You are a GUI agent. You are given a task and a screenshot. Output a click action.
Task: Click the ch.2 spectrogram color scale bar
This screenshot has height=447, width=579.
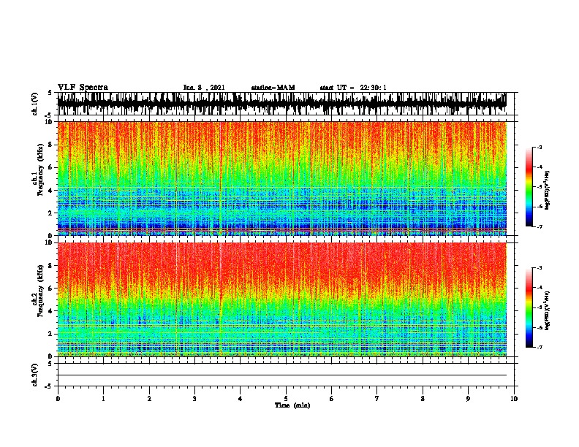(529, 307)
